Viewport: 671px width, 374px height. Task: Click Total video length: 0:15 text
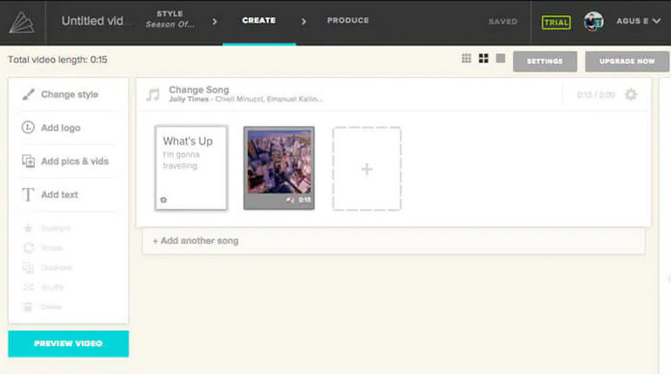(x=58, y=60)
